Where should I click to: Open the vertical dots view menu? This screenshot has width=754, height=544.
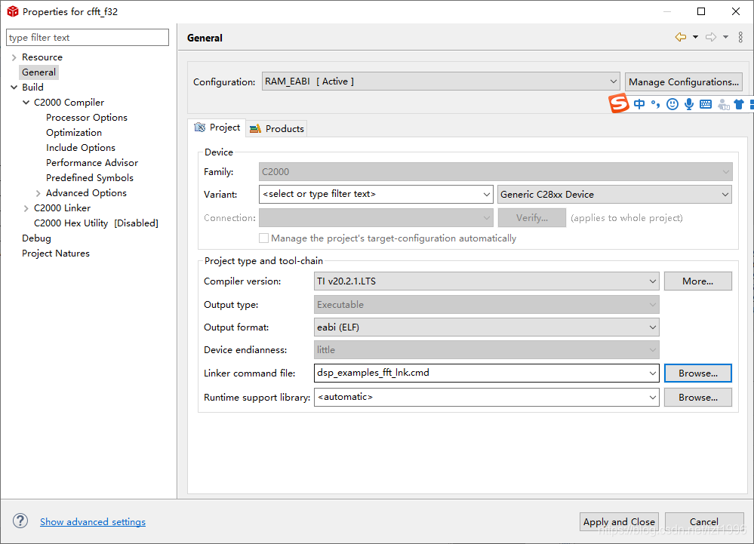pos(740,37)
